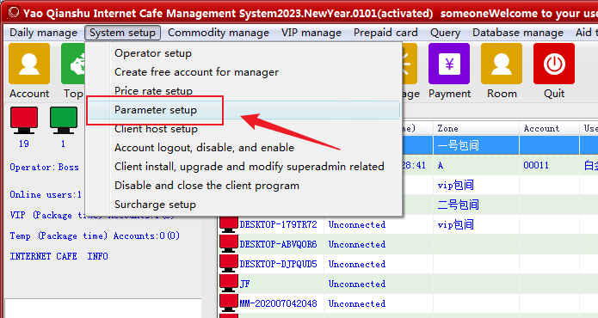Image resolution: width=598 pixels, height=318 pixels.
Task: Open the Account toolbar icon
Action: pos(29,64)
